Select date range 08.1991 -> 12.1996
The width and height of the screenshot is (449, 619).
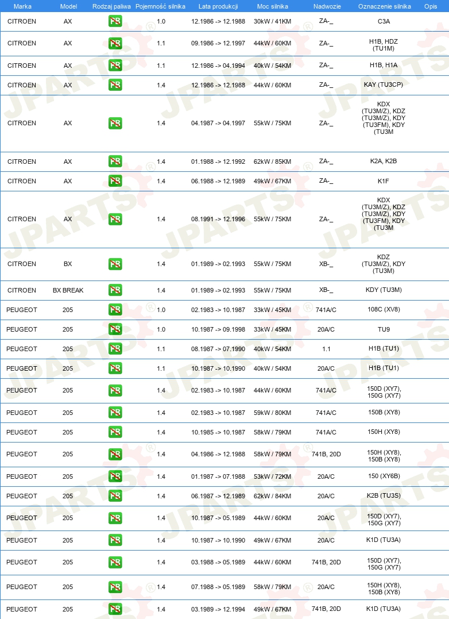click(x=218, y=219)
